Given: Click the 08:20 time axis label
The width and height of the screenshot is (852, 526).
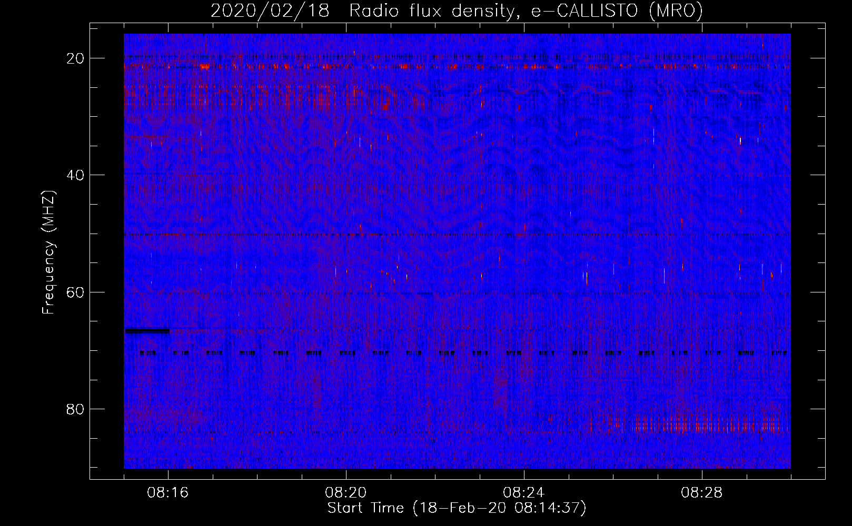Looking at the screenshot, I should 346,493.
